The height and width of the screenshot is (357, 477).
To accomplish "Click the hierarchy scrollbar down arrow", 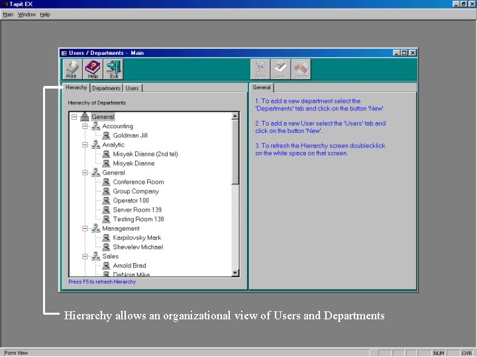I will point(235,273).
